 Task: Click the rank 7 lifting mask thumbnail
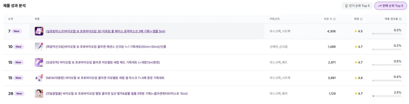coord(39,31)
